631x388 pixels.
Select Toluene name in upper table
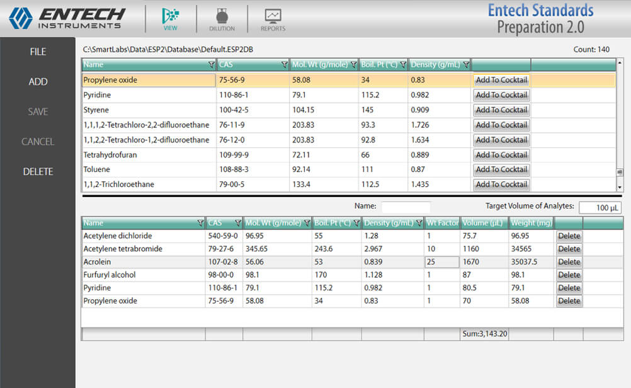149,169
